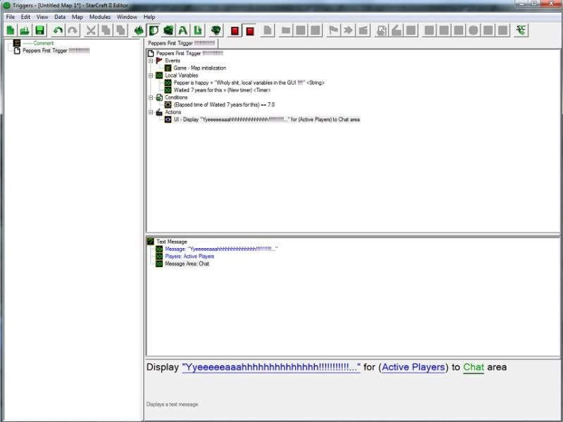
Task: Click the grey arrow toolbar icon
Action: (348, 30)
